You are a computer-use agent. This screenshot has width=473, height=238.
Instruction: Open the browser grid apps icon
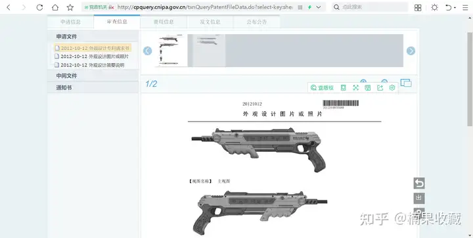point(418,7)
